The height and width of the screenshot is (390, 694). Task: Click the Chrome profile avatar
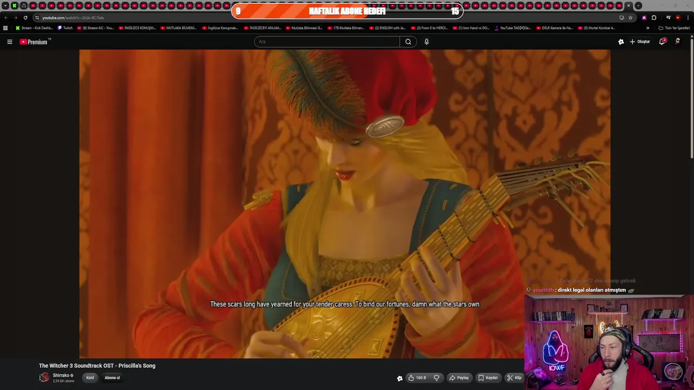[678, 17]
